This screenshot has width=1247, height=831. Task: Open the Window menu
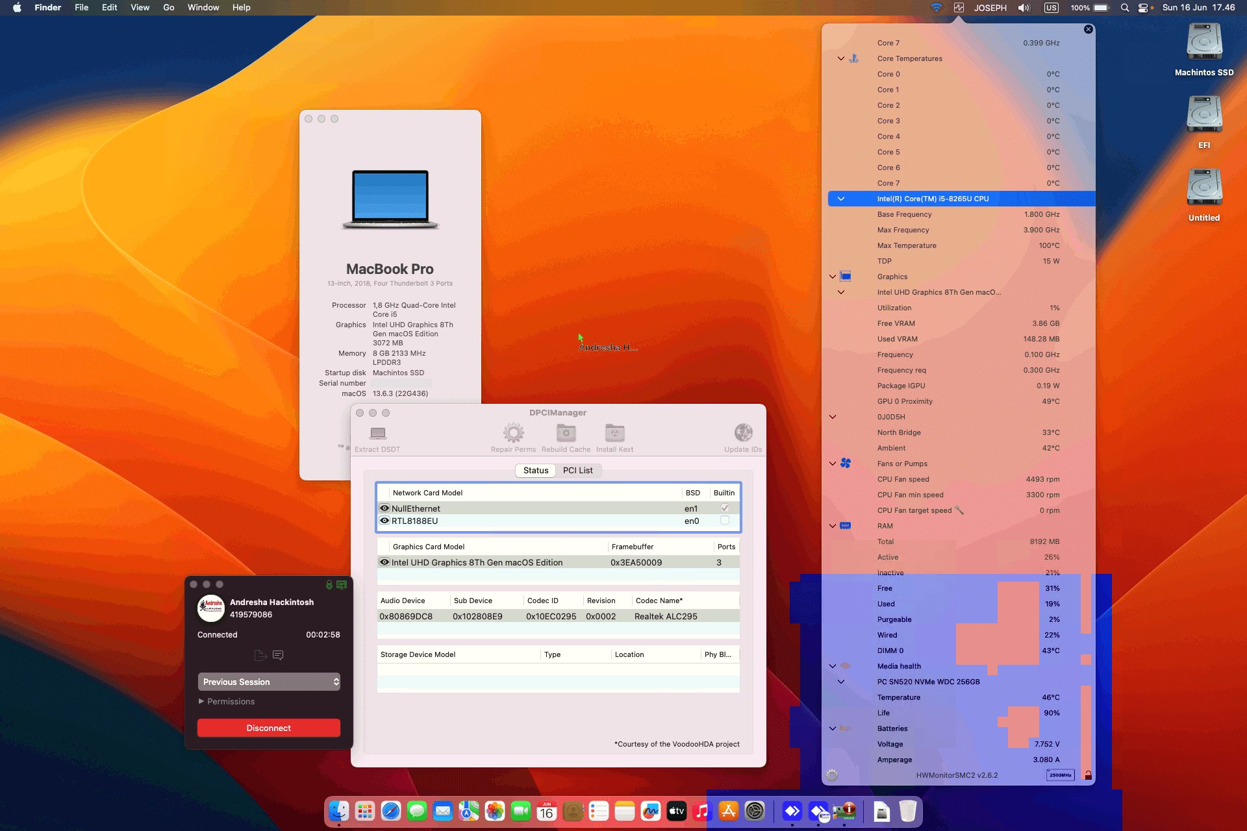203,8
